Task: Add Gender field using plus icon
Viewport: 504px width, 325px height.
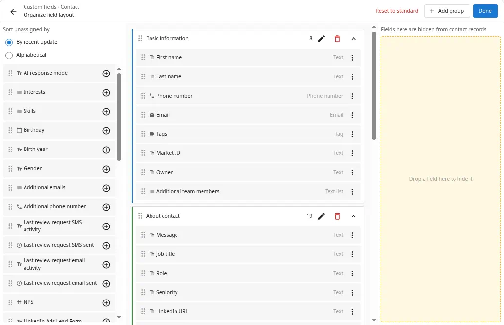Action: tap(106, 169)
